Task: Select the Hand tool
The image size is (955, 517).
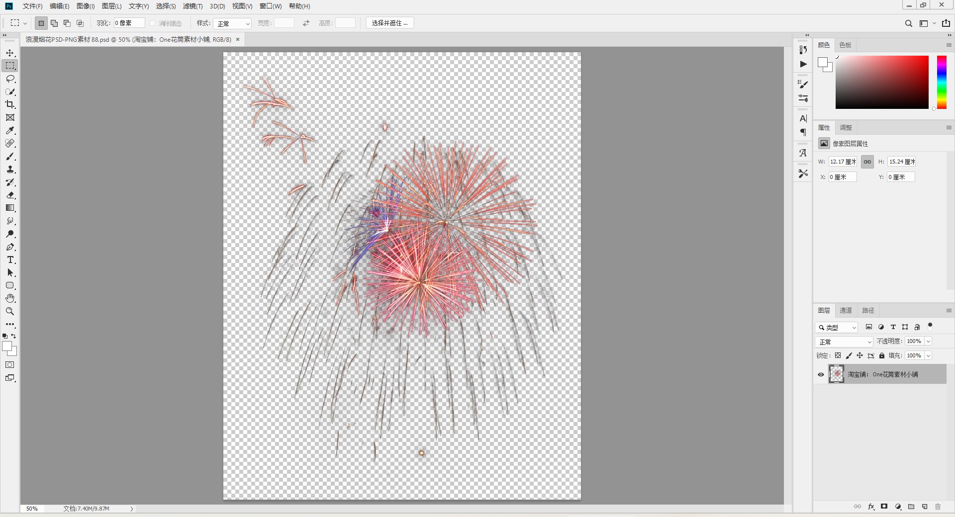Action: (x=10, y=298)
